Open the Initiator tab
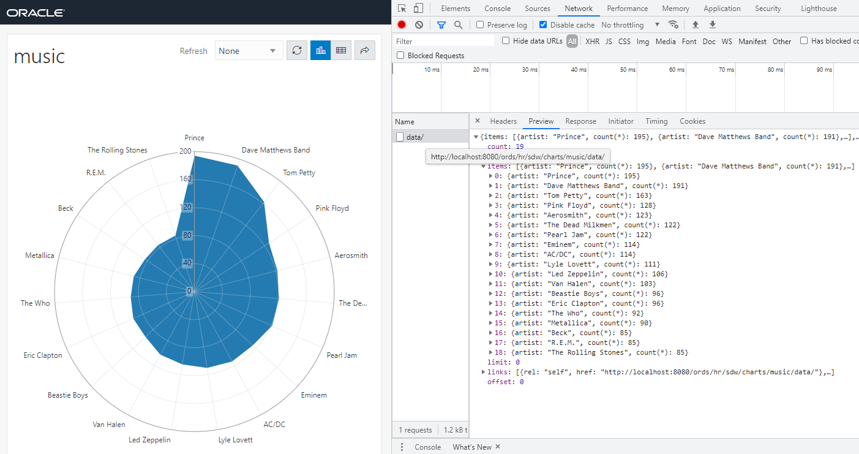This screenshot has width=859, height=454. pyautogui.click(x=621, y=121)
